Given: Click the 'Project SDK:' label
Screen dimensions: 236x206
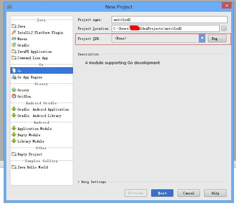Looking at the screenshot, I should click(89, 39).
